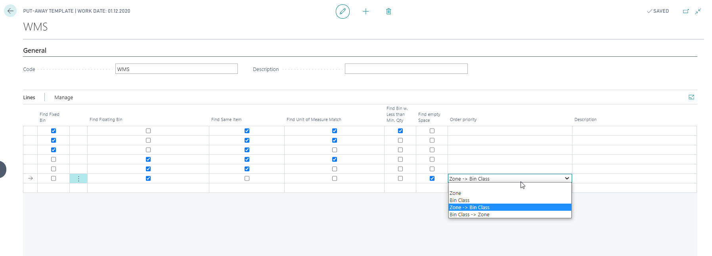
Task: Collapse the Order priority dropdown showing Zone -> Bin Class
Action: tap(510, 179)
